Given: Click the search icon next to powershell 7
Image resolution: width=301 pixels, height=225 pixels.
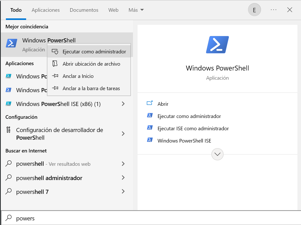Looking at the screenshot, I should tap(8, 191).
